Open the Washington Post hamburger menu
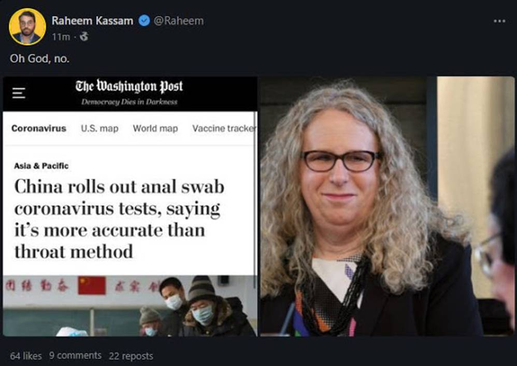This screenshot has width=517, height=366. (x=19, y=93)
